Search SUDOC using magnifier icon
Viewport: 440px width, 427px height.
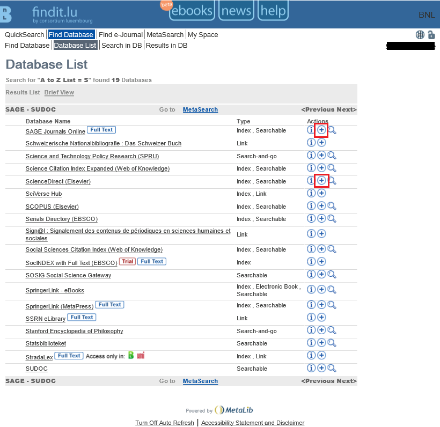pyautogui.click(x=332, y=368)
